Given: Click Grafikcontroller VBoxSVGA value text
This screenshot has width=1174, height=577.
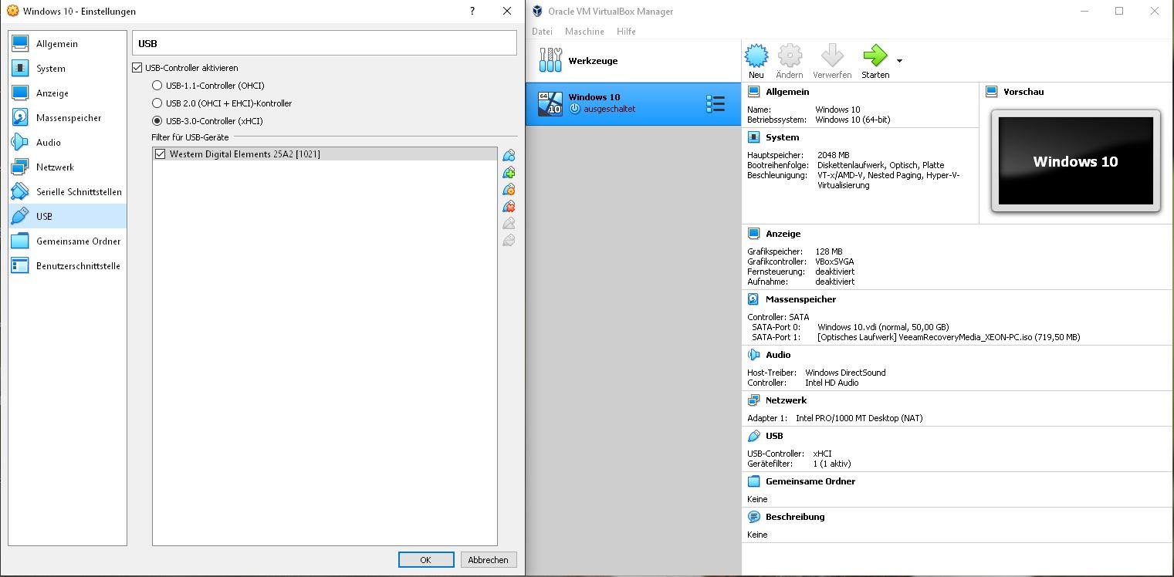Looking at the screenshot, I should pyautogui.click(x=834, y=262).
